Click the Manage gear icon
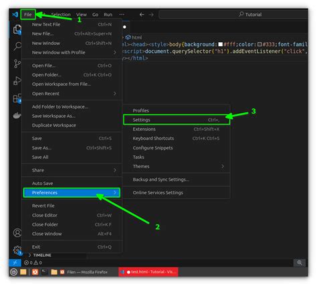The height and width of the screenshot is (286, 317). 17,250
